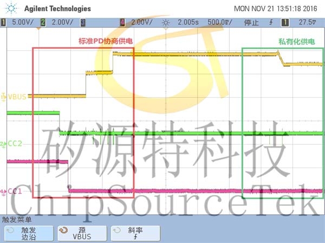Click the CC2 channel ground marker

coord(3,144)
